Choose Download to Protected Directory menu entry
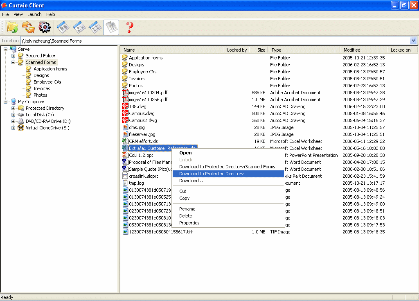419x301 pixels. click(211, 174)
